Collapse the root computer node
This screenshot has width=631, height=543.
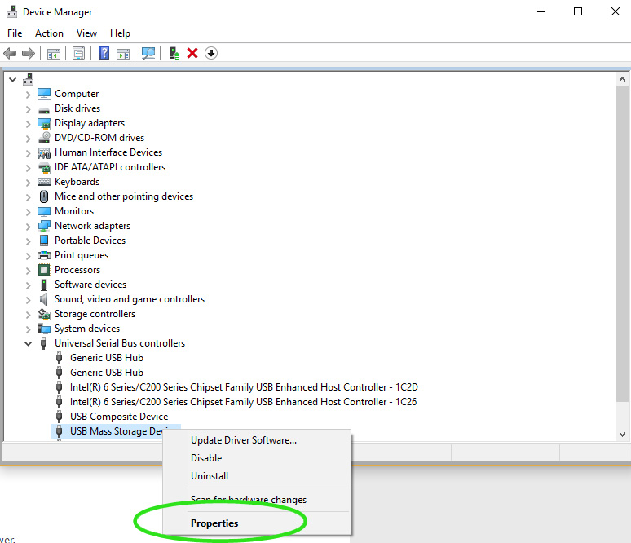pos(13,79)
